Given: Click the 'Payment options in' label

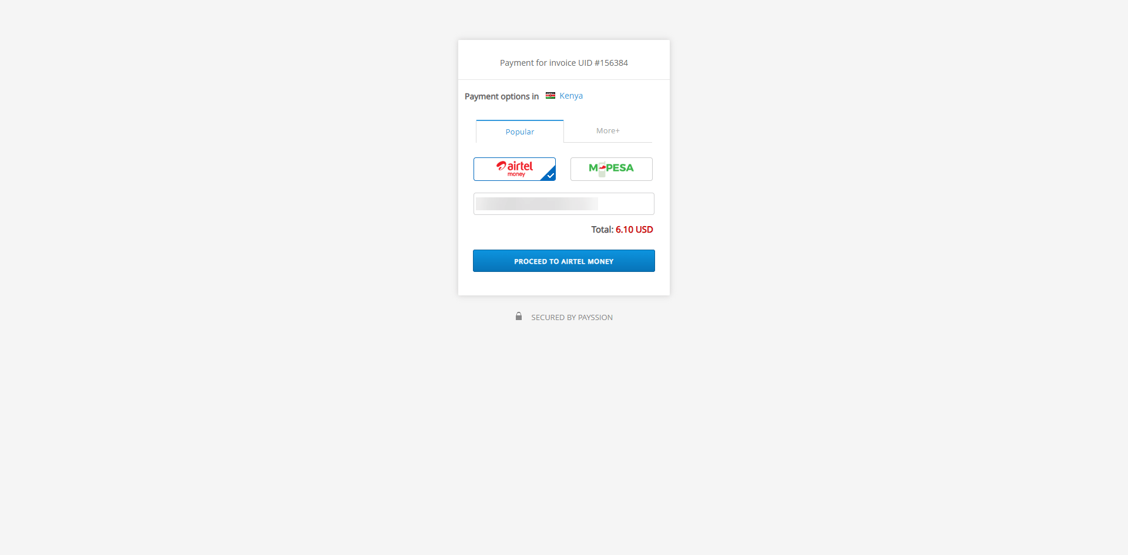Looking at the screenshot, I should pyautogui.click(x=502, y=96).
